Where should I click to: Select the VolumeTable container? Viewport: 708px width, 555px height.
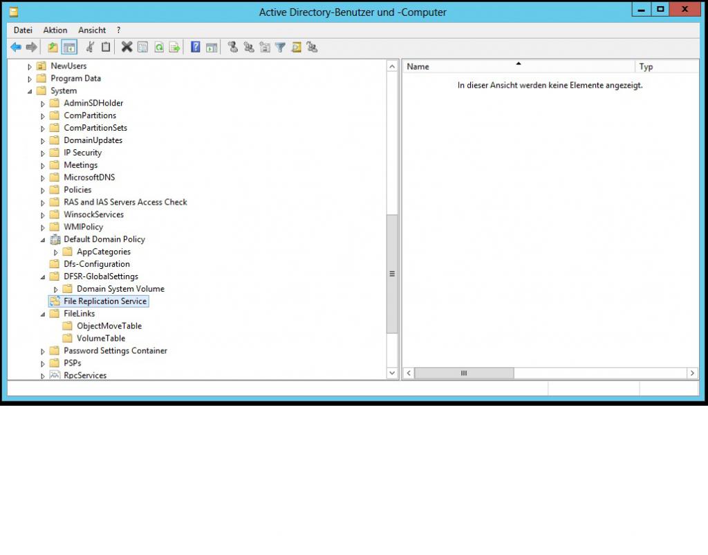point(101,338)
